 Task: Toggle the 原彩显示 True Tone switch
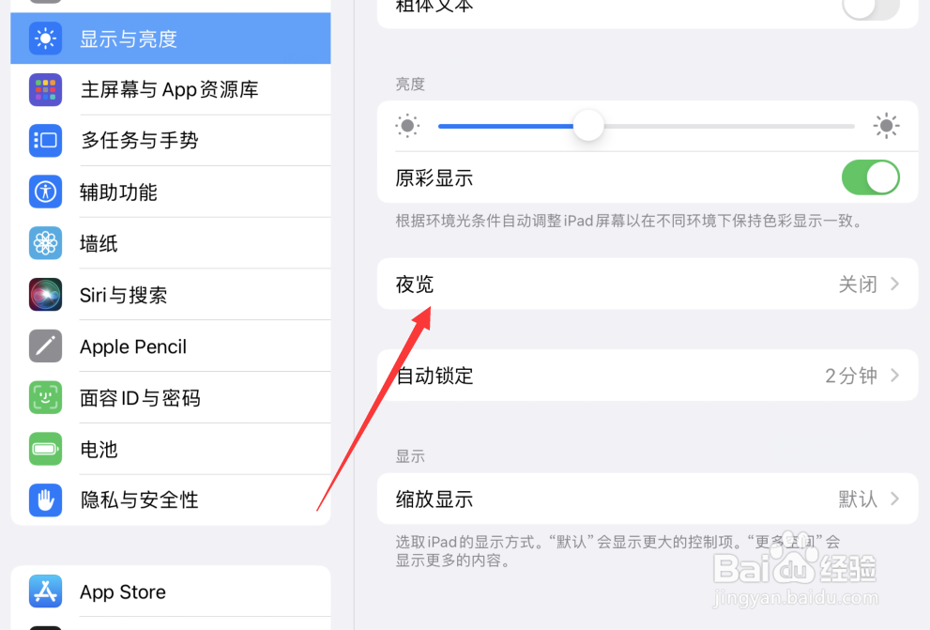pyautogui.click(x=870, y=177)
